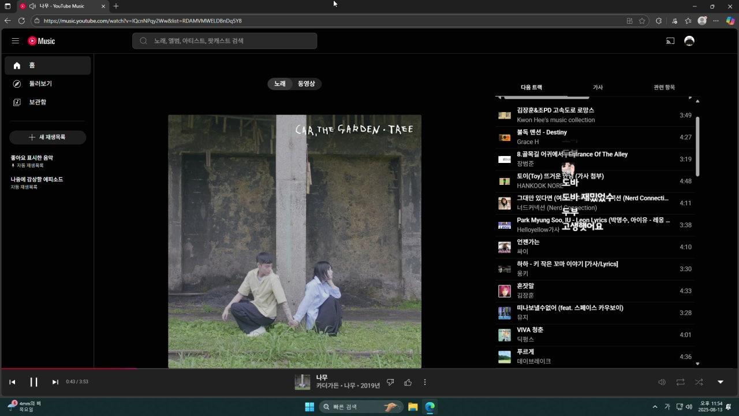Click the browser address bar URL

pos(143,21)
